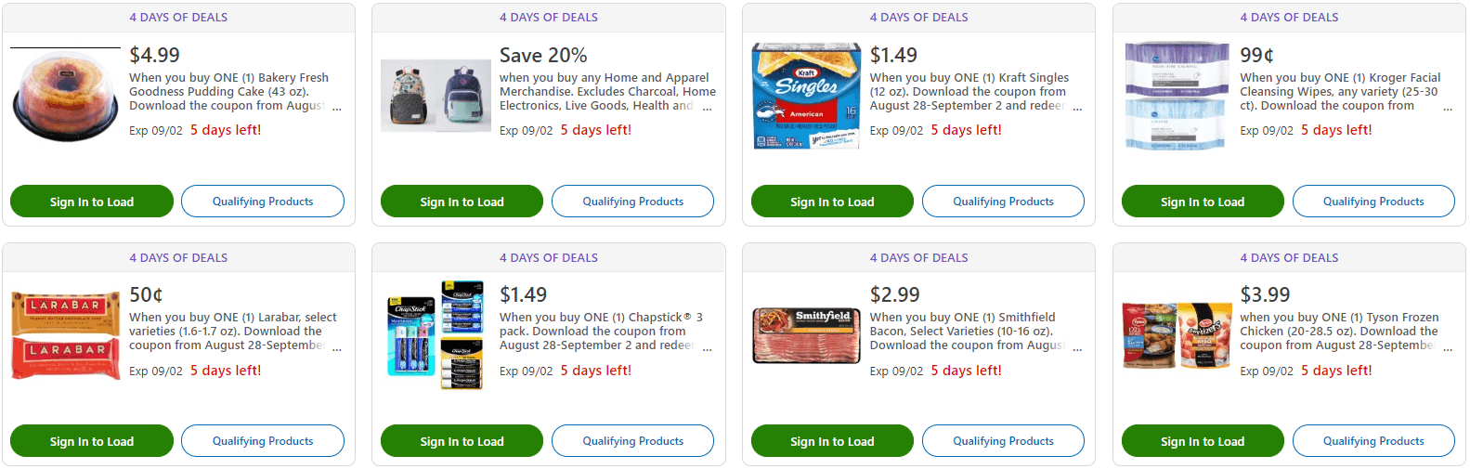Load the Tyson Frozen Chicken $3.99 coupon
1470x469 pixels.
click(1203, 441)
